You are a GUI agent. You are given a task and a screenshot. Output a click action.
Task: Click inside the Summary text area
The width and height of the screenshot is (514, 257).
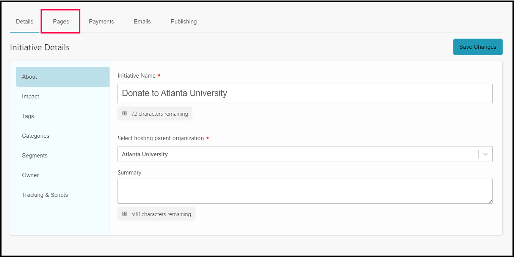305,191
